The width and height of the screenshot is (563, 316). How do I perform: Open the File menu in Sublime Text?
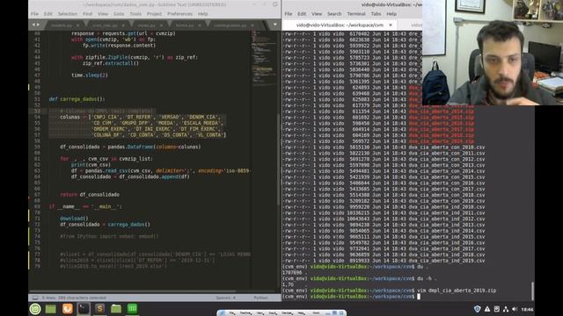click(34, 14)
